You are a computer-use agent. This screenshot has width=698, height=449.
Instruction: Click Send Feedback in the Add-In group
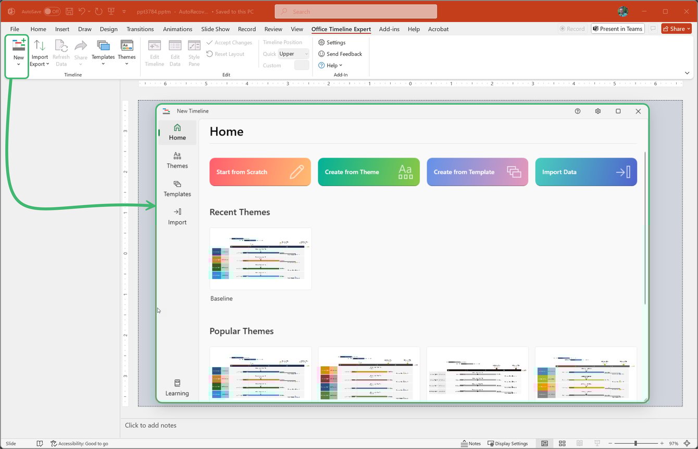coord(340,54)
